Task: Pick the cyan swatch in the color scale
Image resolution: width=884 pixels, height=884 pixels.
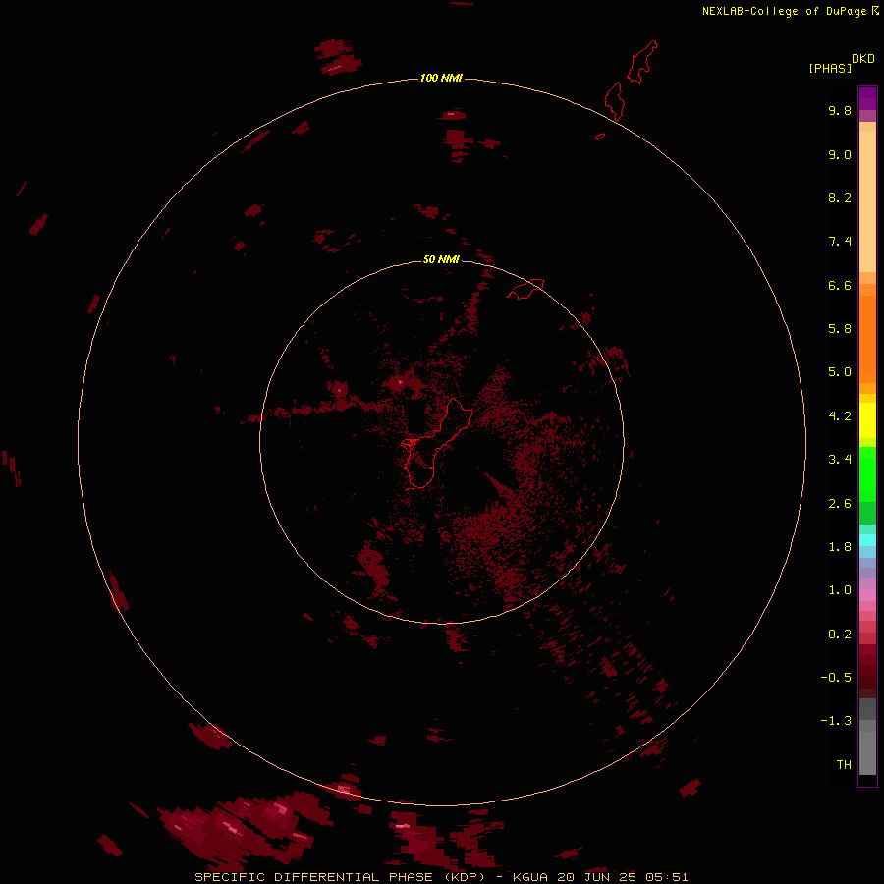Action: tap(867, 540)
